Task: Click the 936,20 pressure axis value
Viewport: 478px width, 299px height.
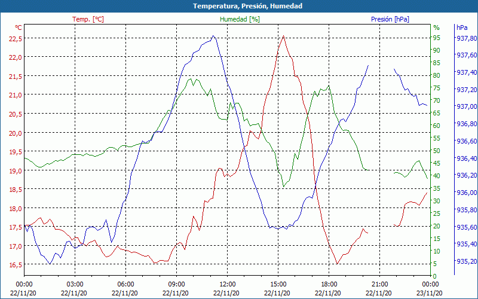Action: (x=465, y=175)
